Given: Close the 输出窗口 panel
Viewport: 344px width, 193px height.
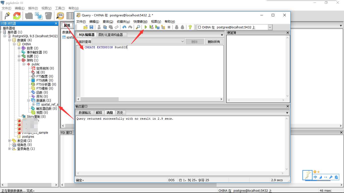Looking at the screenshot, I should (288, 106).
